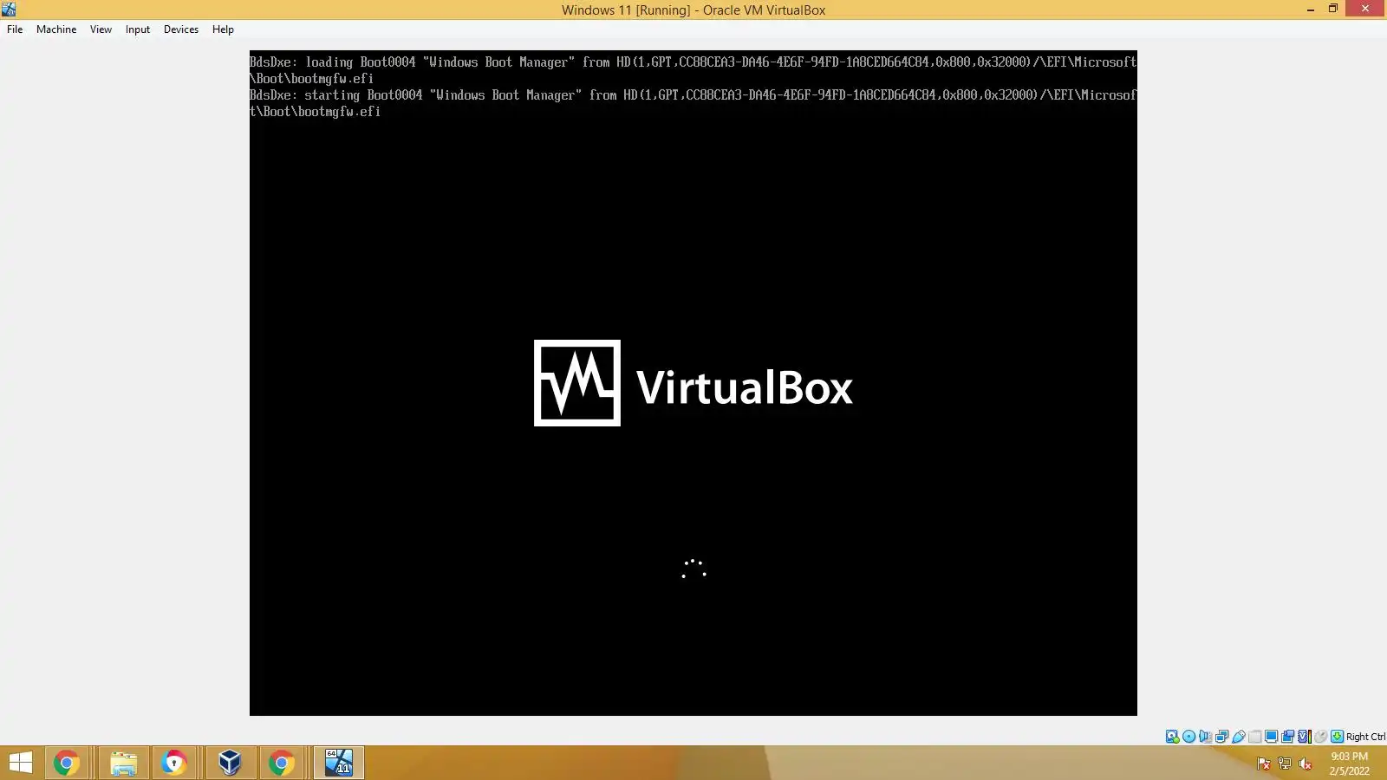The width and height of the screenshot is (1387, 780).
Task: Click the shared folders status icon
Action: 1254,737
